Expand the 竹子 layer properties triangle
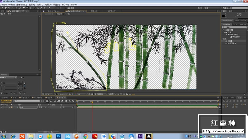The width and height of the screenshot is (248, 139). (x=10, y=107)
